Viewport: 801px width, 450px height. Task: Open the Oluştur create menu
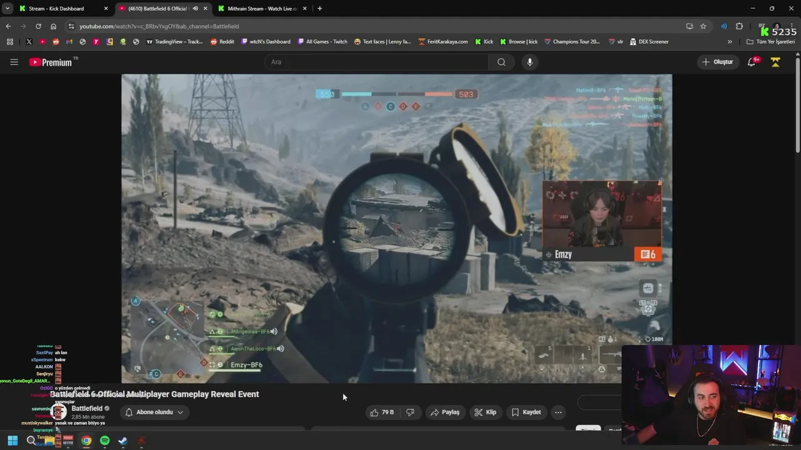tap(717, 62)
